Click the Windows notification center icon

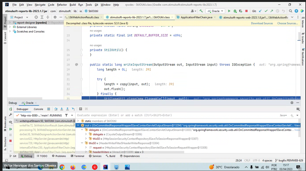[x=298, y=167]
